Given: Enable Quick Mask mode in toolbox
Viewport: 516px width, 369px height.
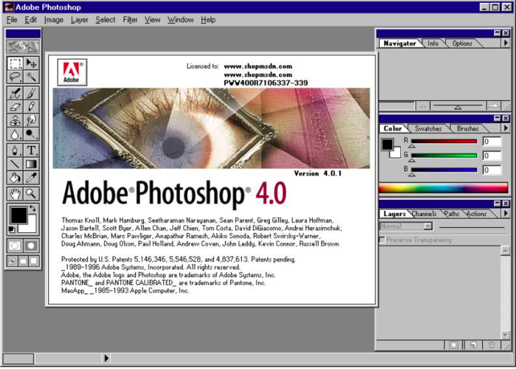Looking at the screenshot, I should [x=32, y=246].
